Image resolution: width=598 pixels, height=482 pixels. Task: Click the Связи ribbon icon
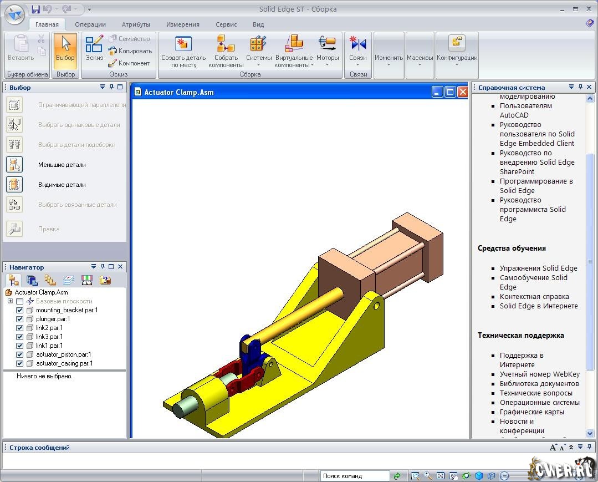358,44
